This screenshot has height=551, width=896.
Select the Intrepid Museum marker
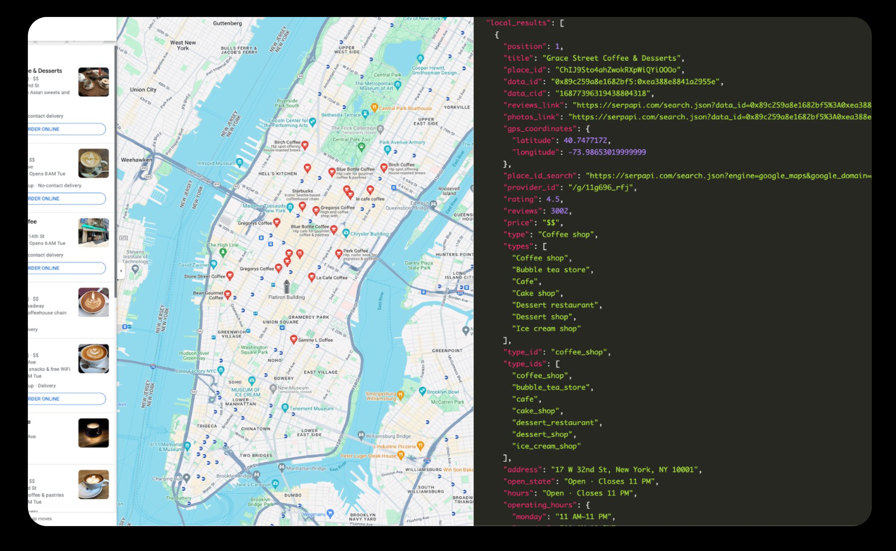[x=240, y=162]
